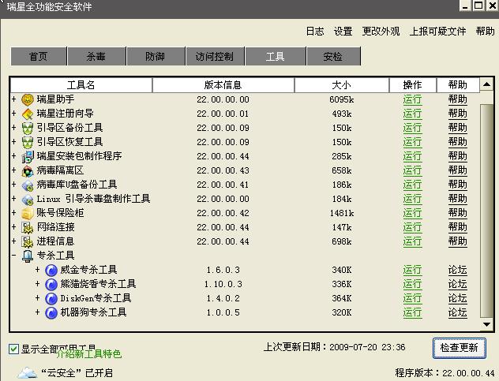Click the 瑞星注册向导 icon
Viewport: 499px width, 381px height.
(x=28, y=114)
